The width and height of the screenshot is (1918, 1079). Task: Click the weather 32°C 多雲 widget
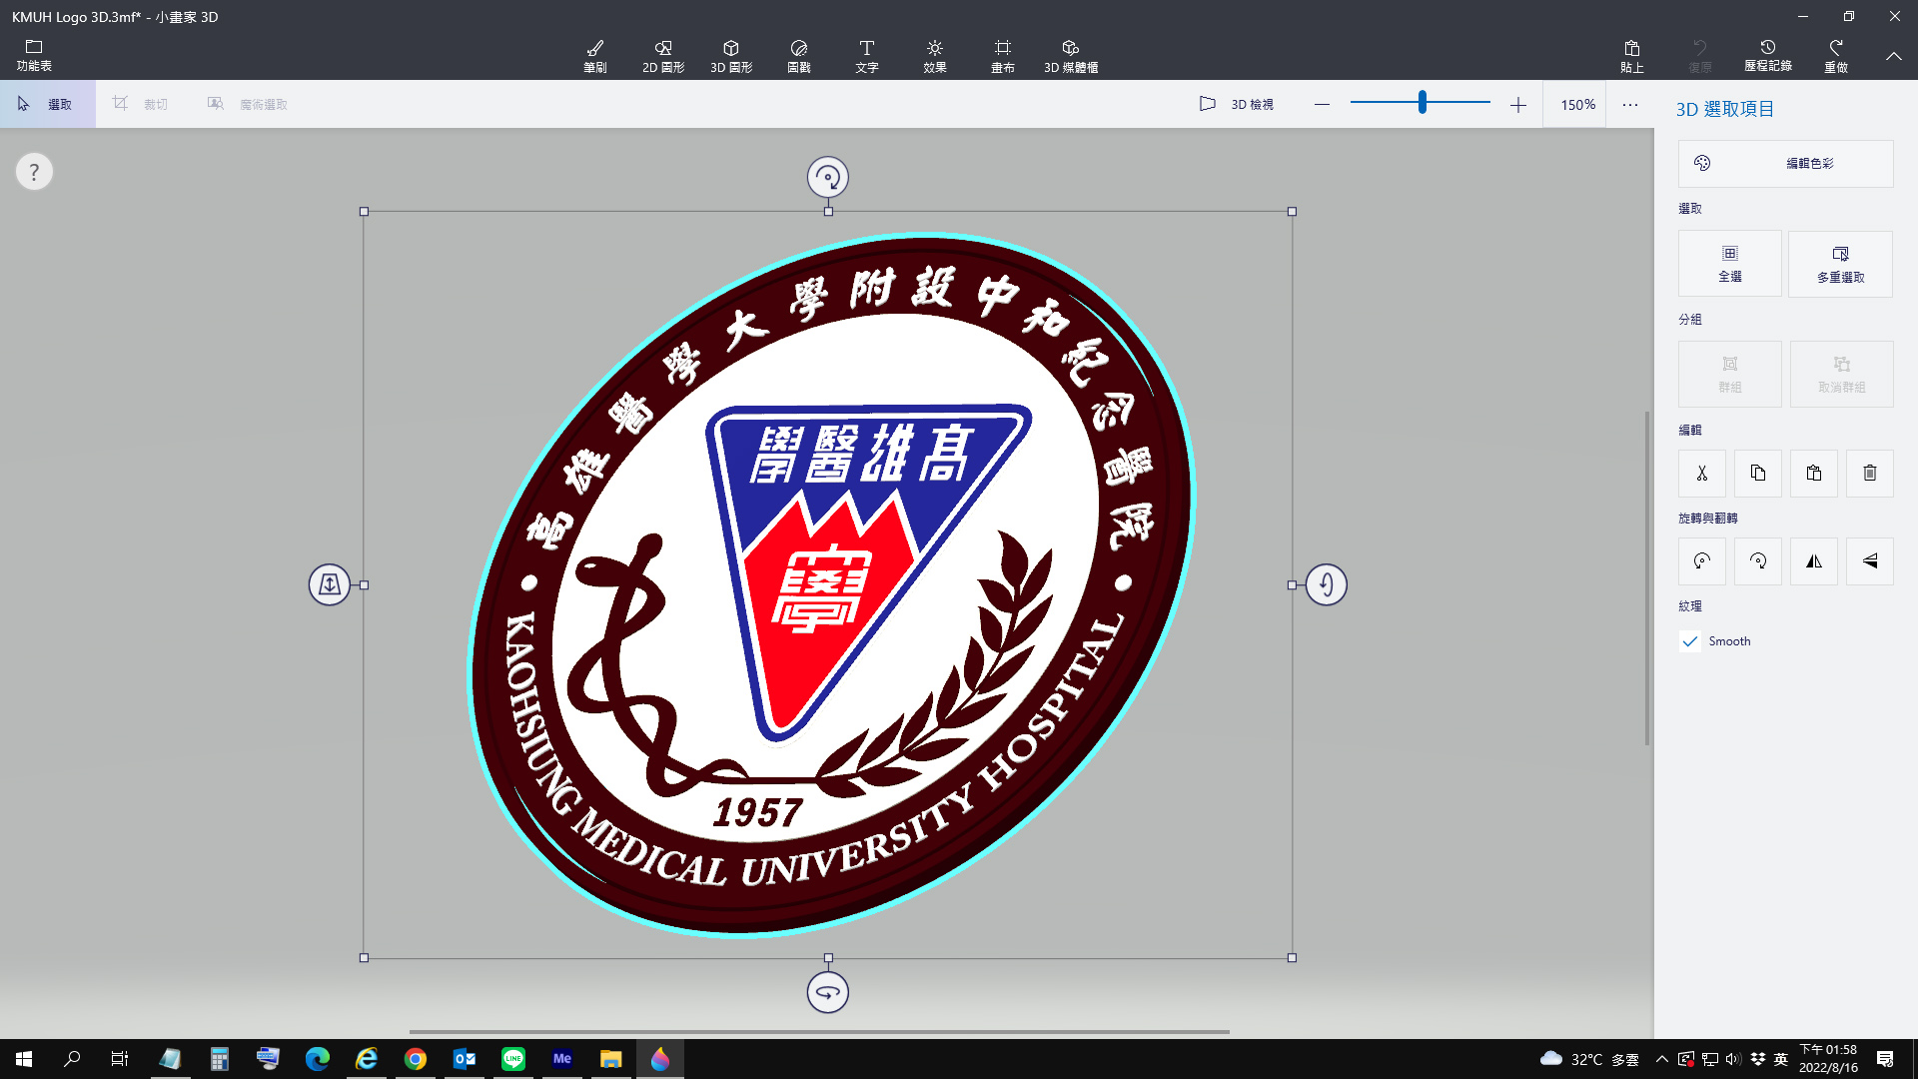[x=1590, y=1059]
